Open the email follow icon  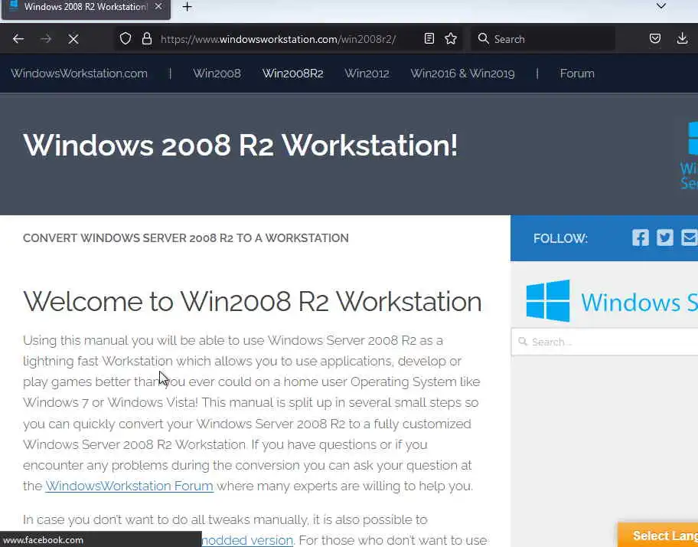(x=690, y=237)
